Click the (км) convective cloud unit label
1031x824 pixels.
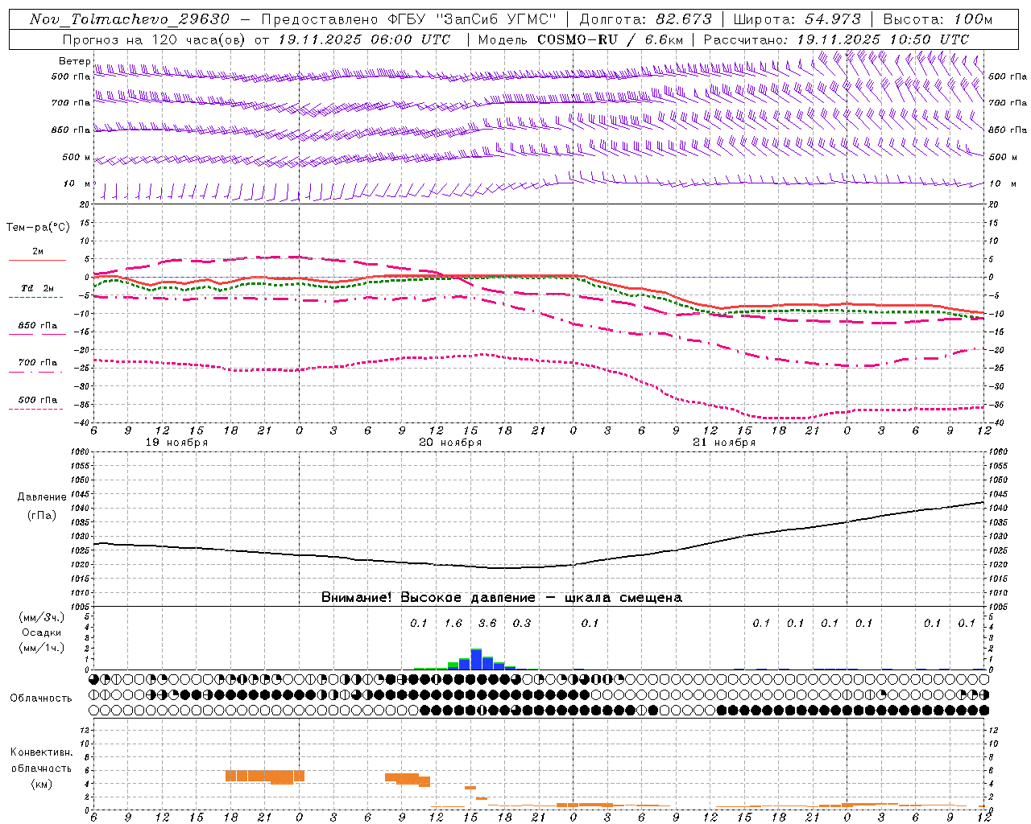coord(42,784)
